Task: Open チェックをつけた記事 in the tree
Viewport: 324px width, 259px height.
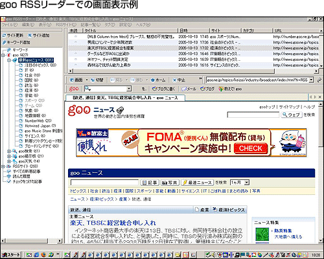Action: (x=27, y=181)
